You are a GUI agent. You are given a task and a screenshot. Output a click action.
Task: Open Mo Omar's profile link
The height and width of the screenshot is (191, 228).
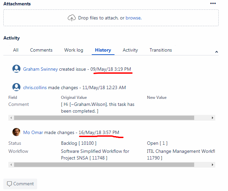(x=33, y=132)
